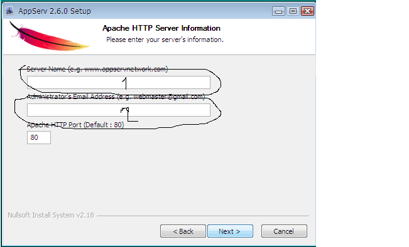Click 'Please enter your server's information.' text
Viewport: 409px width, 247px height.
pos(165,39)
